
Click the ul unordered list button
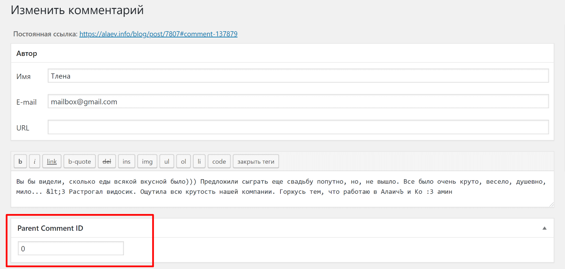[x=167, y=161]
